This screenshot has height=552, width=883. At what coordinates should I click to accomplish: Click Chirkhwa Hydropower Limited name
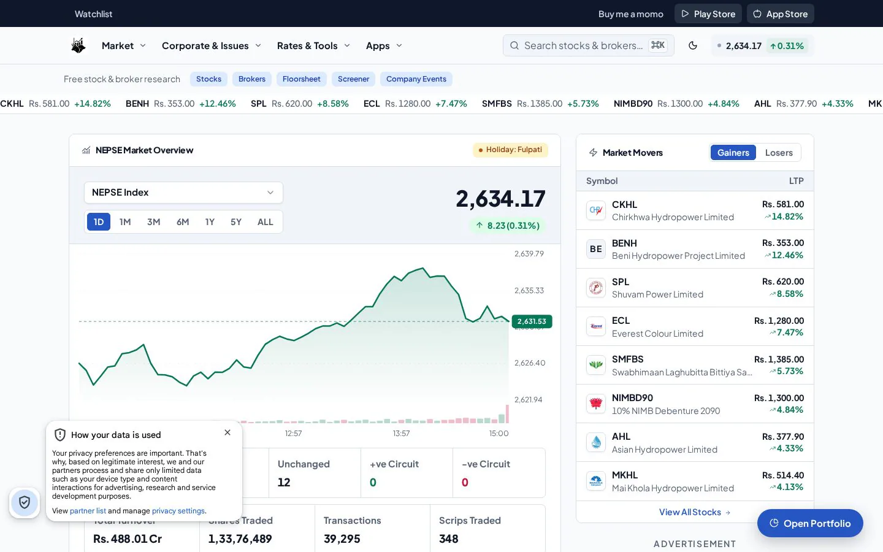pyautogui.click(x=673, y=217)
